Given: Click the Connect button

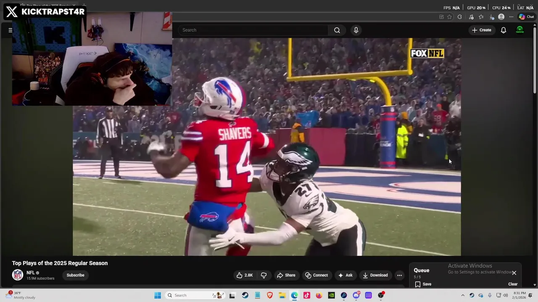Looking at the screenshot, I should (316, 275).
